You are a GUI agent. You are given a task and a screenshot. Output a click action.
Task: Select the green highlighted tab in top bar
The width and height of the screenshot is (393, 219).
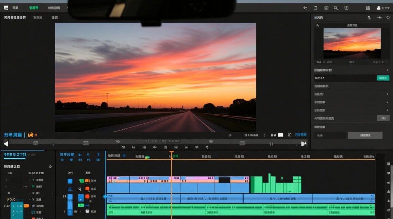(x=34, y=8)
